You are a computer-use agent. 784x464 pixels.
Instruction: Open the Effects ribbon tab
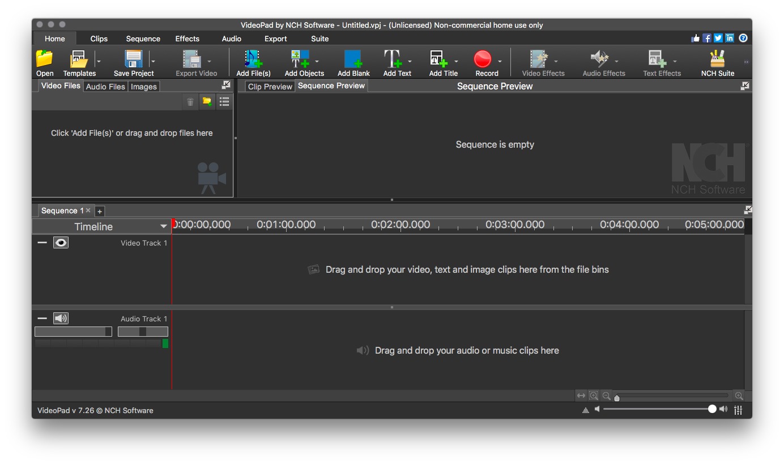(x=188, y=38)
